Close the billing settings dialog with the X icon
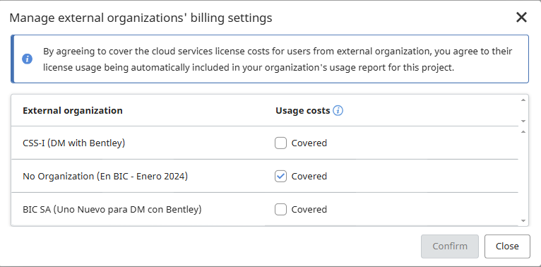The image size is (541, 267). [521, 17]
